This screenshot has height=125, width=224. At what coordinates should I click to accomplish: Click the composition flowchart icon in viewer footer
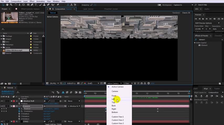(x=145, y=83)
